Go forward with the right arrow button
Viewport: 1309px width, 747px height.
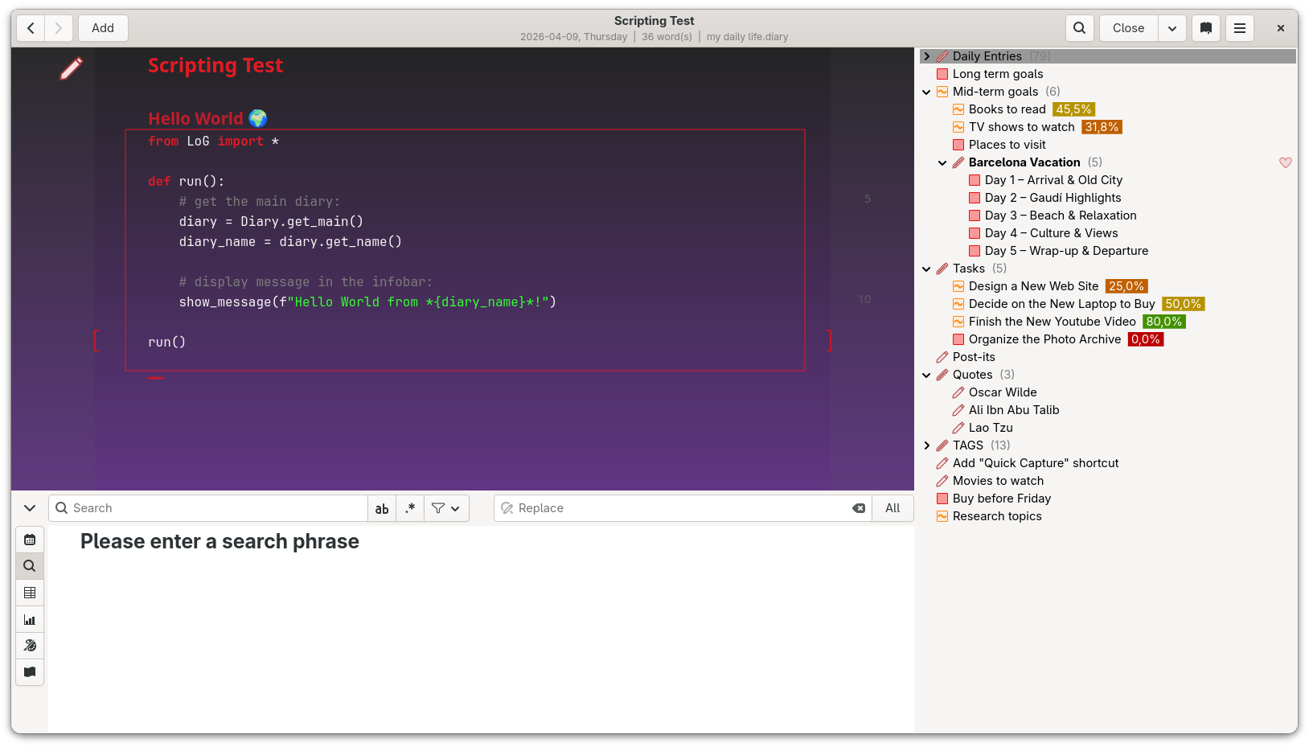click(x=59, y=28)
